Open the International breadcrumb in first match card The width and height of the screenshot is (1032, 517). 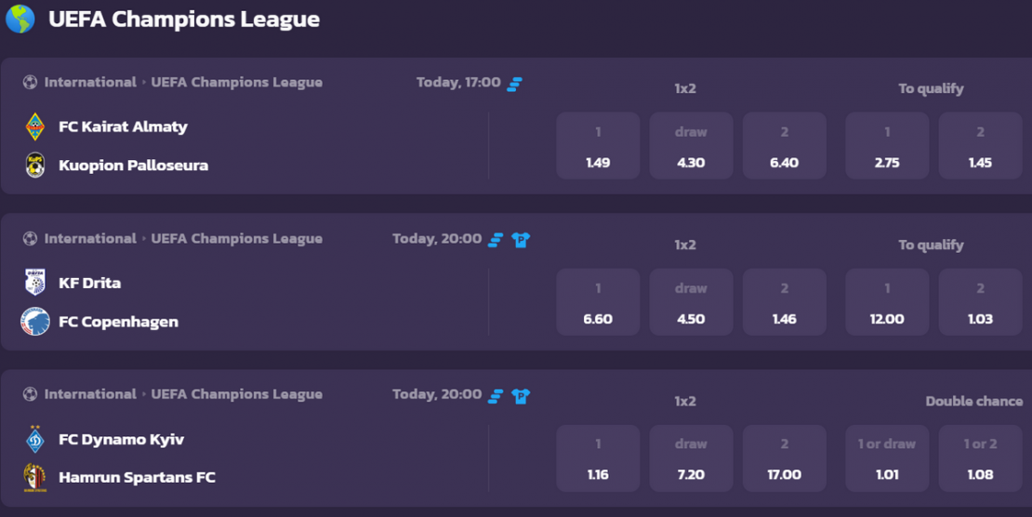pos(90,83)
